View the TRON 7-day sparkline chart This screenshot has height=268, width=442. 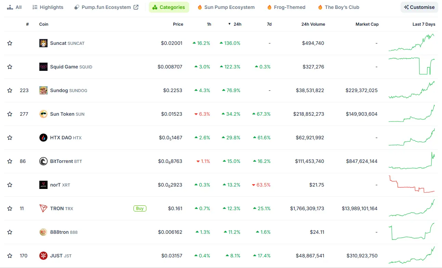[412, 208]
